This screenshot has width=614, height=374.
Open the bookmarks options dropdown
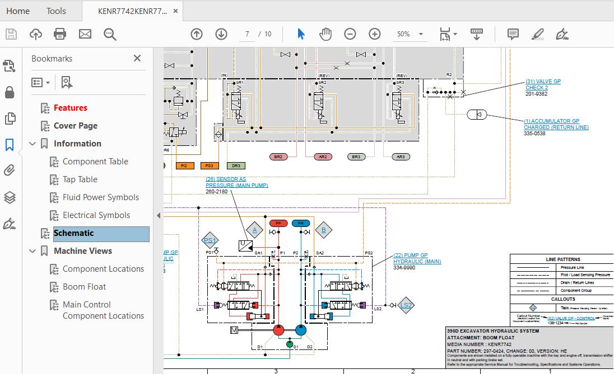pyautogui.click(x=41, y=83)
